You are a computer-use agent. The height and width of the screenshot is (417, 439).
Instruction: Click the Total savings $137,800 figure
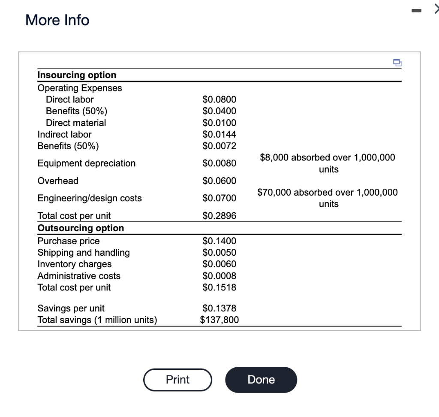219,320
